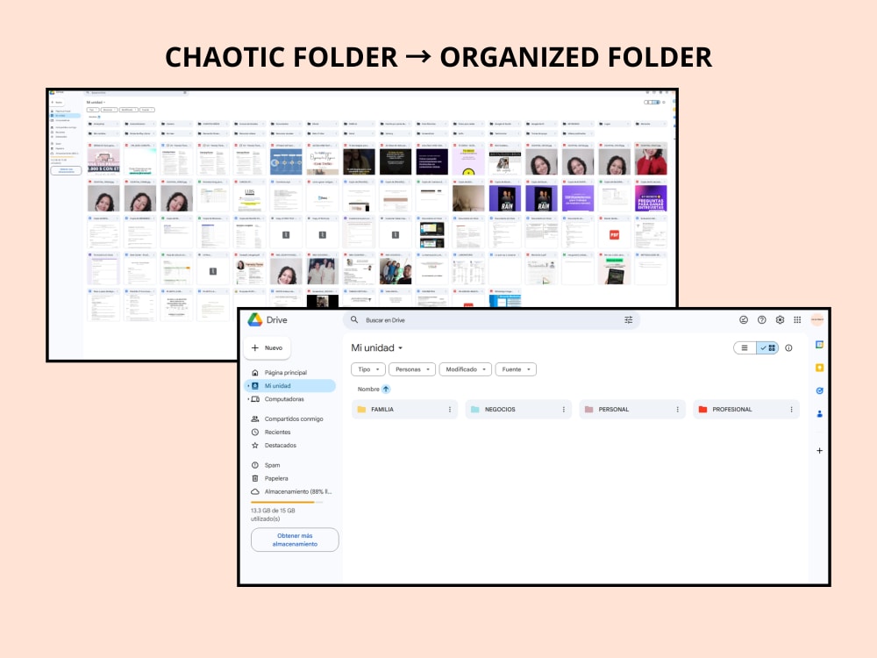Select Mi unidad in the sidebar

(x=289, y=386)
